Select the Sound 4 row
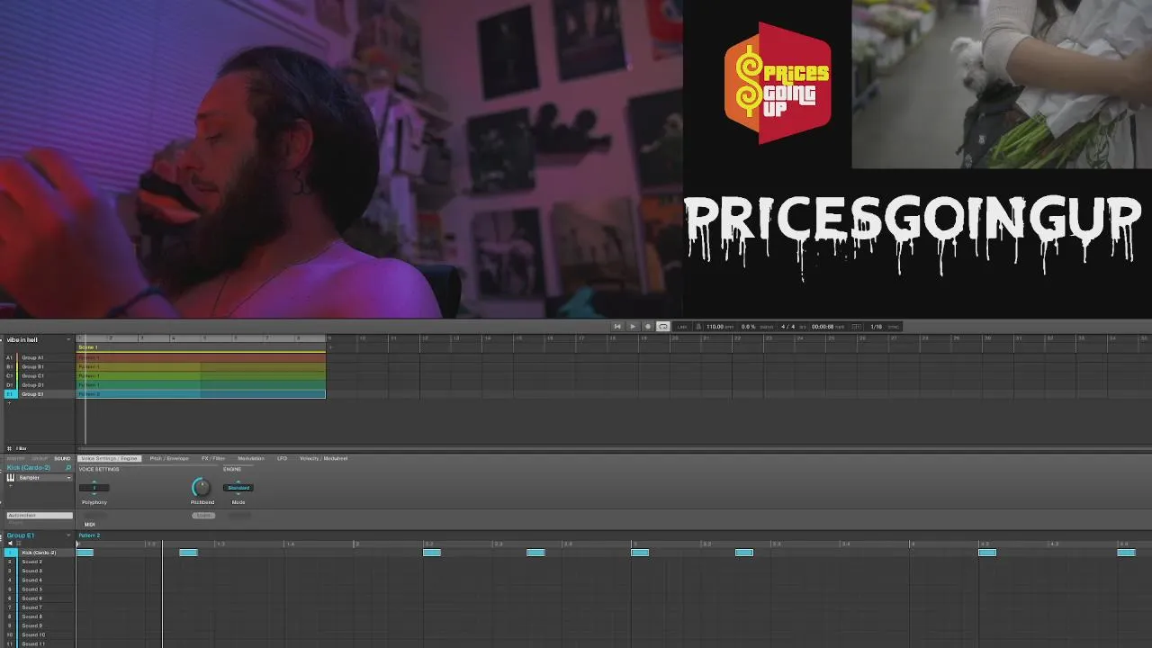 point(38,580)
